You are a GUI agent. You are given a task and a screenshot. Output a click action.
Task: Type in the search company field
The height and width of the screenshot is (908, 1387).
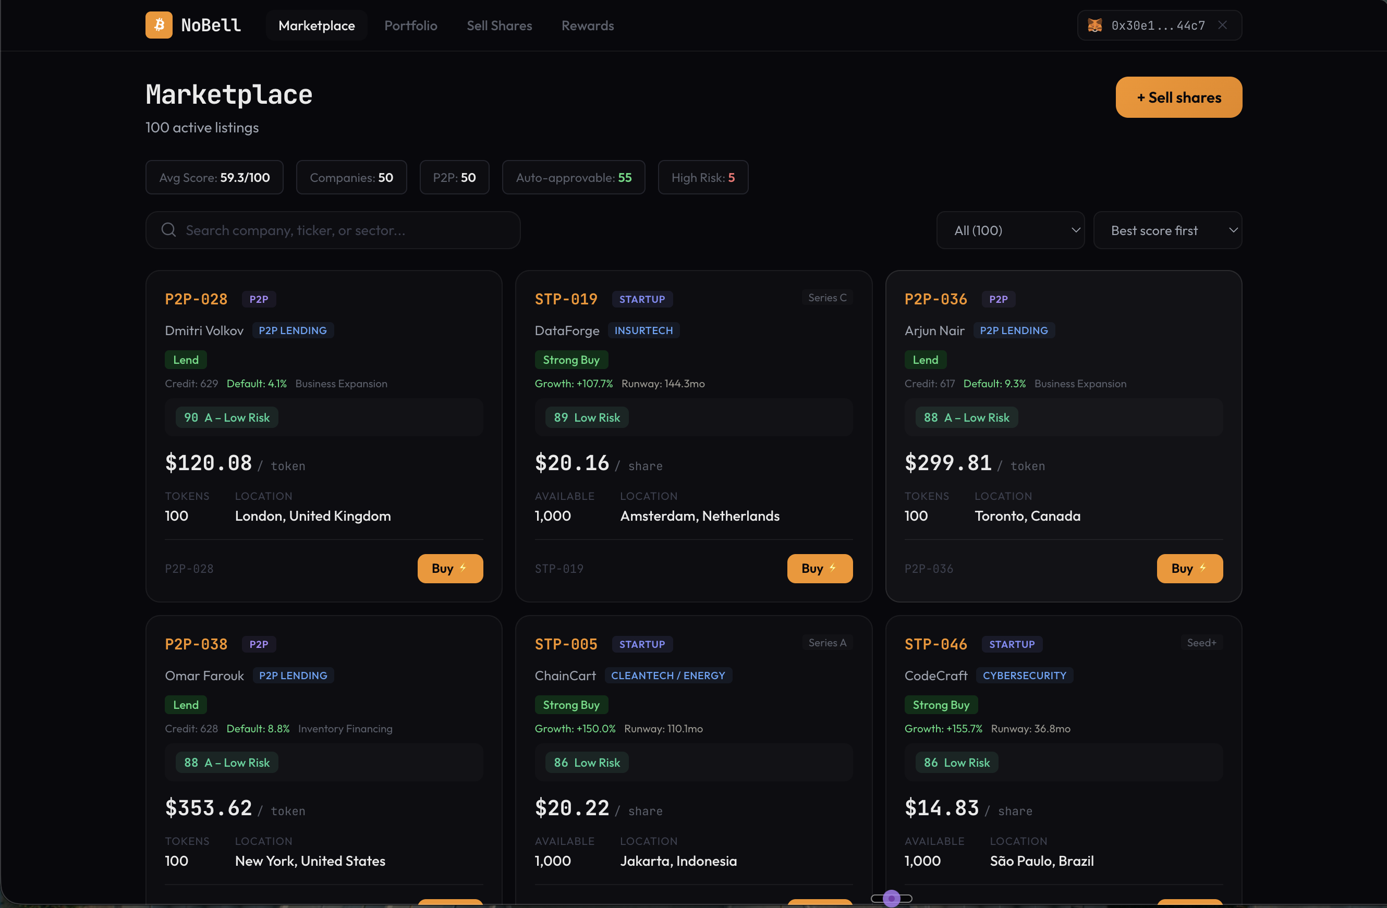pos(344,230)
